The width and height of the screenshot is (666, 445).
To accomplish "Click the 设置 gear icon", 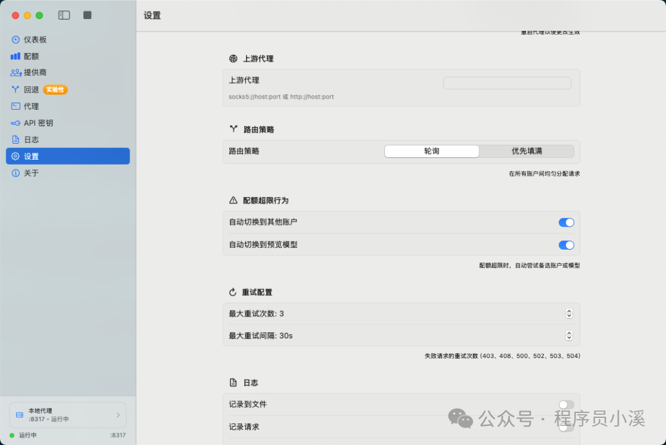I will coord(15,157).
